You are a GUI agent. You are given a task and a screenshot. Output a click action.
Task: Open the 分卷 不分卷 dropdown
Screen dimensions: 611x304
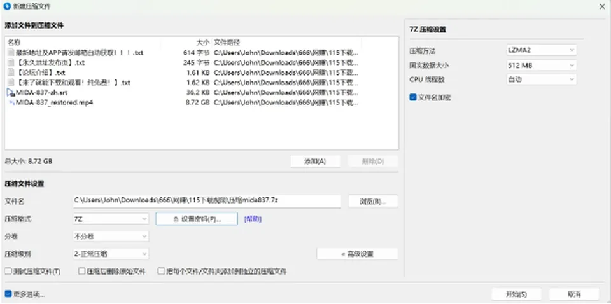111,237
